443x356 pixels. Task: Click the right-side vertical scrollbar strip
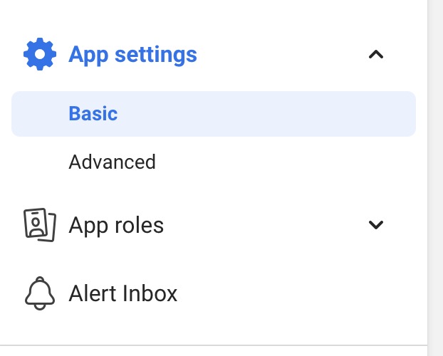click(434, 178)
